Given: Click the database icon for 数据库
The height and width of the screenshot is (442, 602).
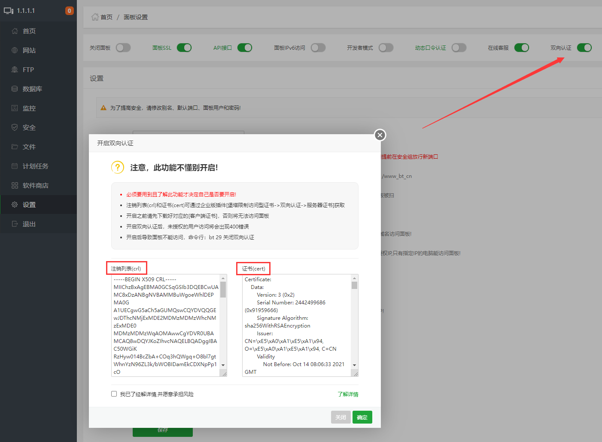Looking at the screenshot, I should [15, 89].
